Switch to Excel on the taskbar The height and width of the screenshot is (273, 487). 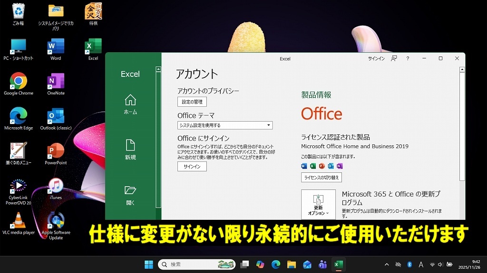pyautogui.click(x=338, y=264)
